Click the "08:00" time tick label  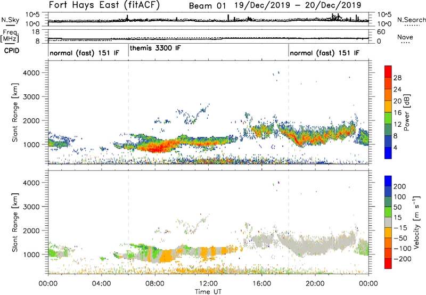pyautogui.click(x=155, y=284)
